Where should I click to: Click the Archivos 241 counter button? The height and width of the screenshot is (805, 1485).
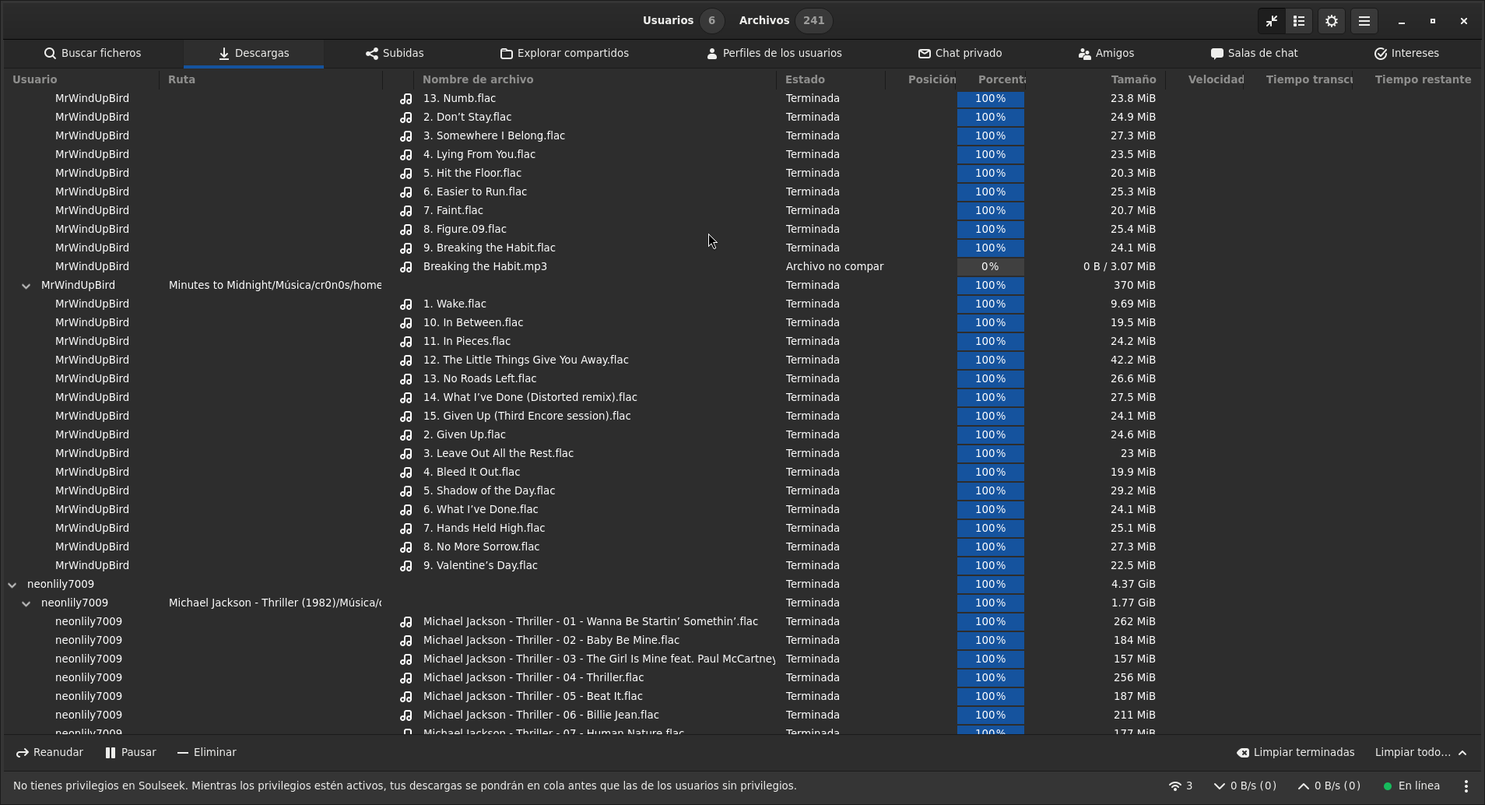(785, 21)
